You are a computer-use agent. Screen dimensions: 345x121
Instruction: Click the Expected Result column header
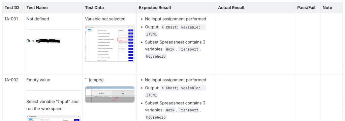(155, 8)
